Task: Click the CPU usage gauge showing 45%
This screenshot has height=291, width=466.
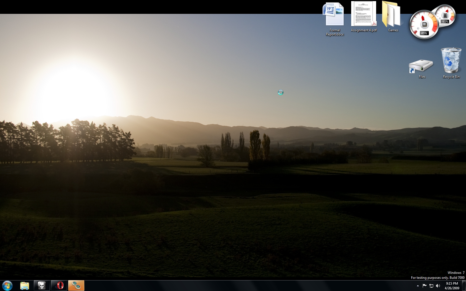Action: 423,25
